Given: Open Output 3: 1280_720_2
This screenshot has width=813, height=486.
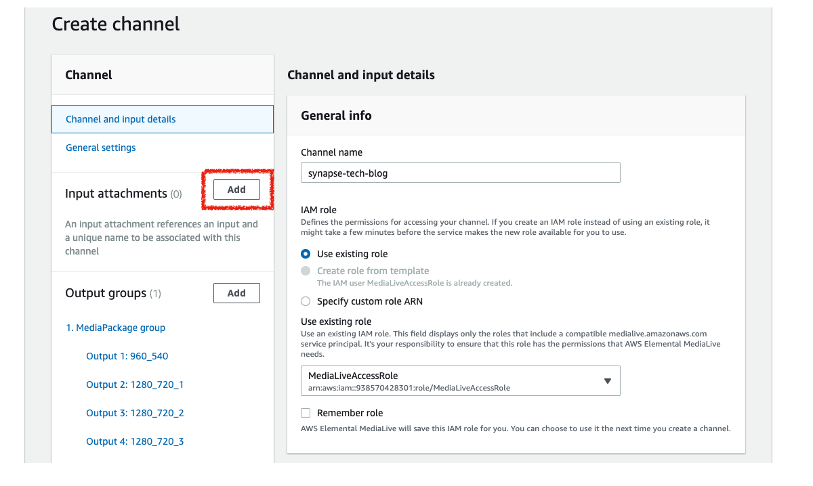Looking at the screenshot, I should point(135,413).
